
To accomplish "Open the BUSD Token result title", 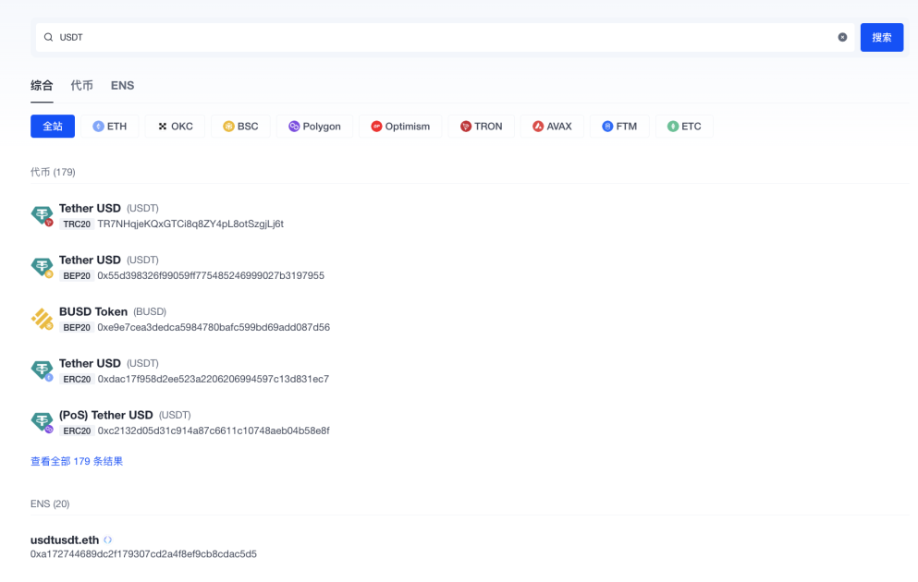I will [93, 311].
